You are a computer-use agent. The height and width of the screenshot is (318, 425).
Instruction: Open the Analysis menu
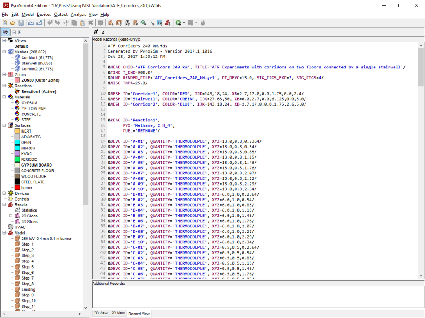pos(79,14)
